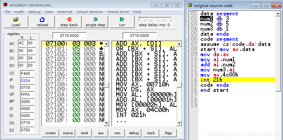Select the INT 021h instruction
Viewport: 283px width, 140px height.
coord(145,115)
